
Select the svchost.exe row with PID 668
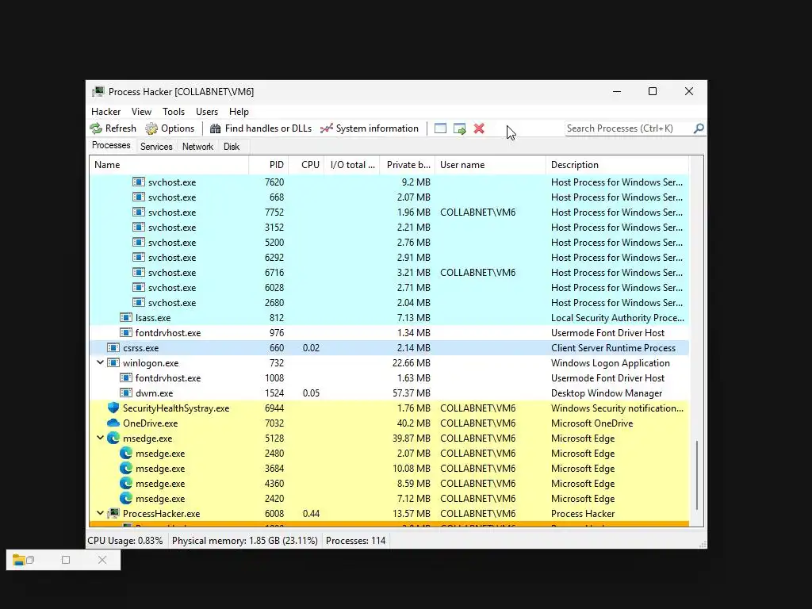[x=389, y=197]
